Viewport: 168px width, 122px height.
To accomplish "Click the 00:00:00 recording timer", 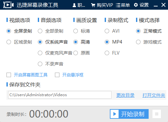I will tap(49, 114).
